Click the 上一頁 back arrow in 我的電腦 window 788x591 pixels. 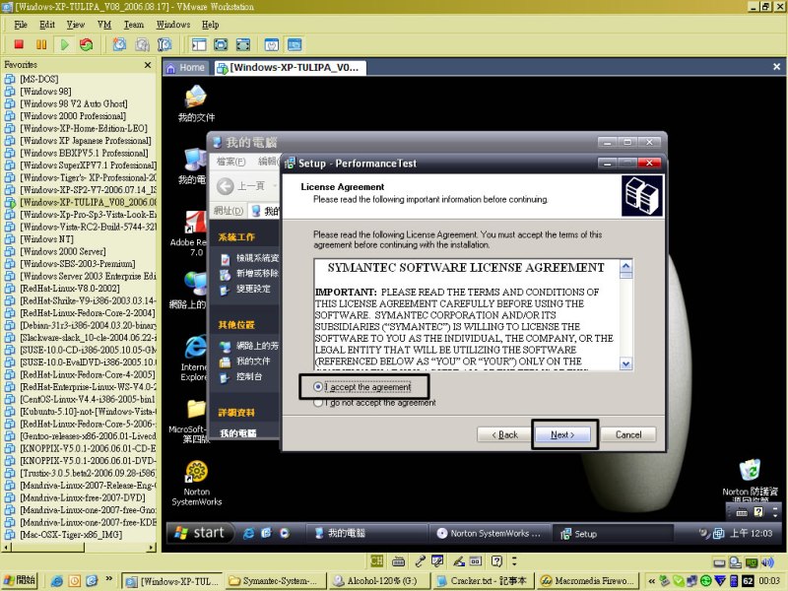point(226,186)
